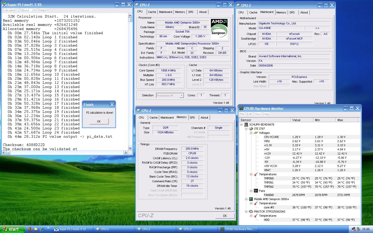This screenshot has width=373, height=233.
Task: Click the green safely-remove hardware tray icon
Action: 358,229
